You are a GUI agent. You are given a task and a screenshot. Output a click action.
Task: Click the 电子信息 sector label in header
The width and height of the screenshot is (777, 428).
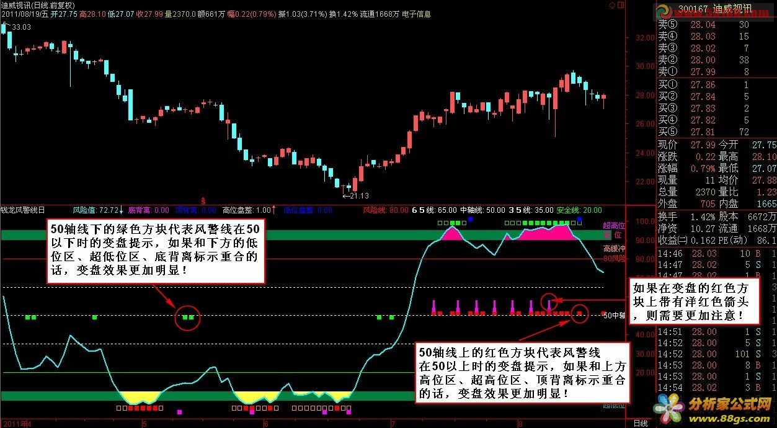416,14
